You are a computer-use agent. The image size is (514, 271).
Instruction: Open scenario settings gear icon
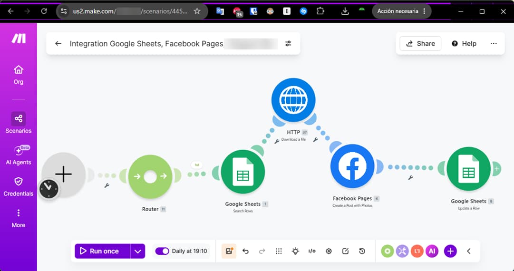329,251
